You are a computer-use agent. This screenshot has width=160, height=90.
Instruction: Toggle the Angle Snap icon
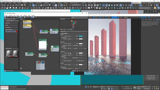[x=61, y=5]
